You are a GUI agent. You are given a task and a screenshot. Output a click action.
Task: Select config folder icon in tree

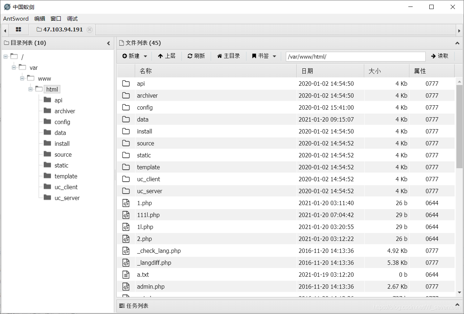47,122
